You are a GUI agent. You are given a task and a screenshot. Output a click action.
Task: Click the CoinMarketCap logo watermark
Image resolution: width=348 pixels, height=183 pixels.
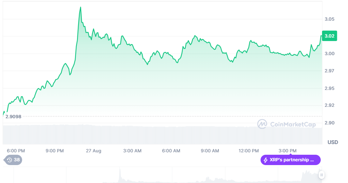[x=262, y=124]
